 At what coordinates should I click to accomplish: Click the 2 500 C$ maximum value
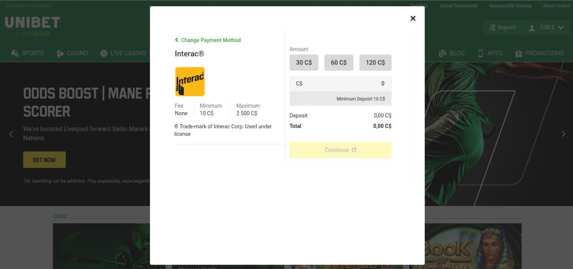point(247,113)
